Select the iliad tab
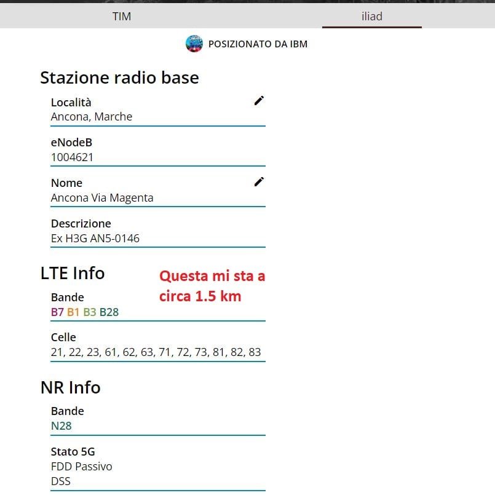This screenshot has height=498, width=495. [x=372, y=16]
